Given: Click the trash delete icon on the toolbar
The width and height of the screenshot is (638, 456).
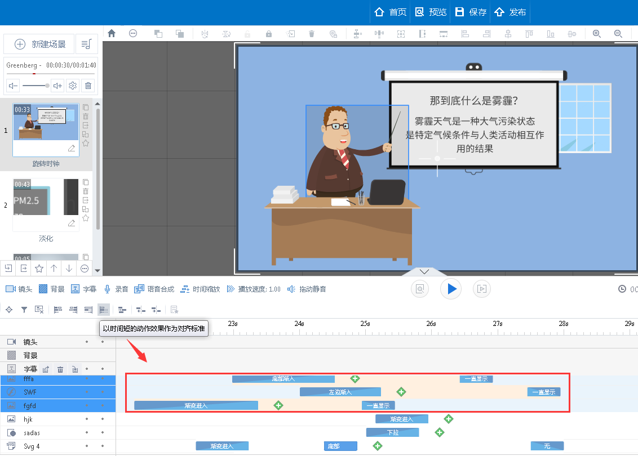Looking at the screenshot, I should pos(312,34).
